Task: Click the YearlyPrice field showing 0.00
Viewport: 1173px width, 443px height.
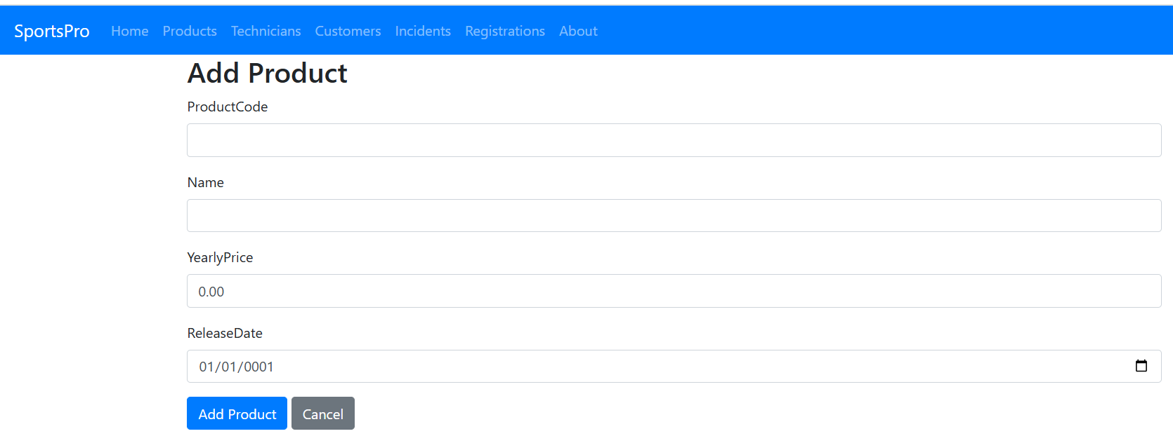Action: tap(674, 291)
